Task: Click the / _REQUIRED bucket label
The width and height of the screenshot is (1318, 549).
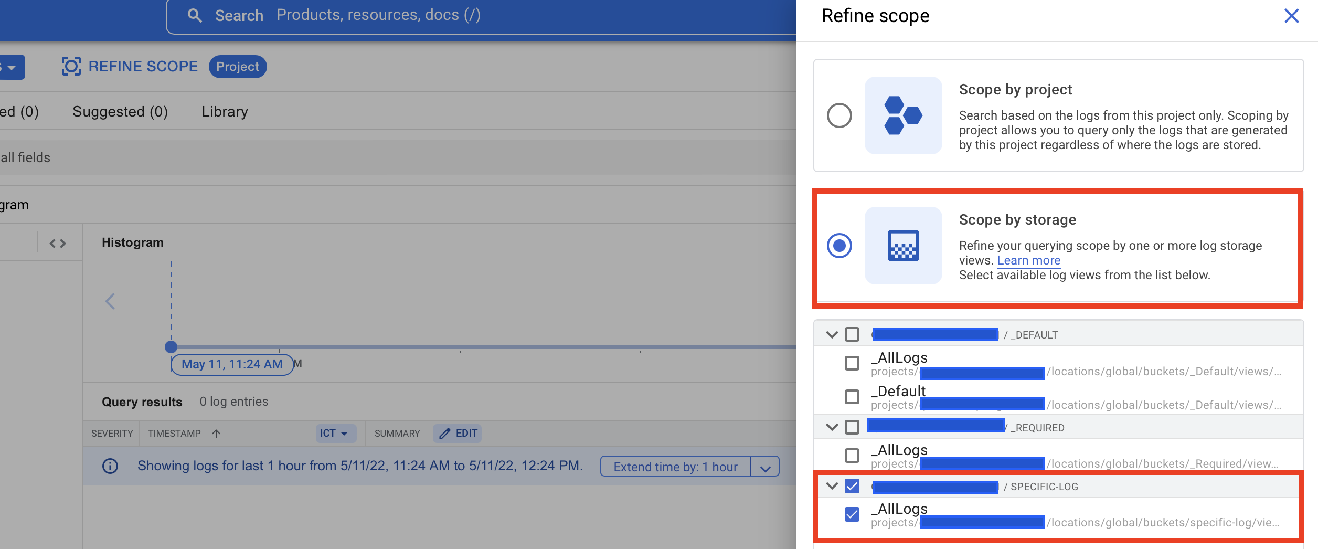Action: (x=1035, y=428)
